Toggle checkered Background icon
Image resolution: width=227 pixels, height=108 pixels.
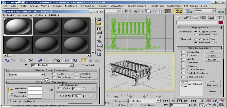[x=99, y=28]
